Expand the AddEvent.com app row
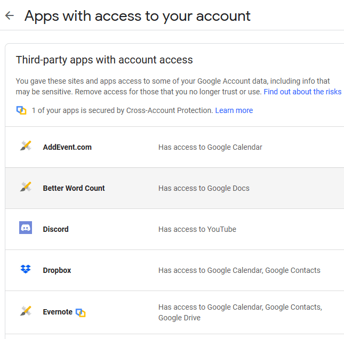The width and height of the screenshot is (344, 339). pos(174,147)
